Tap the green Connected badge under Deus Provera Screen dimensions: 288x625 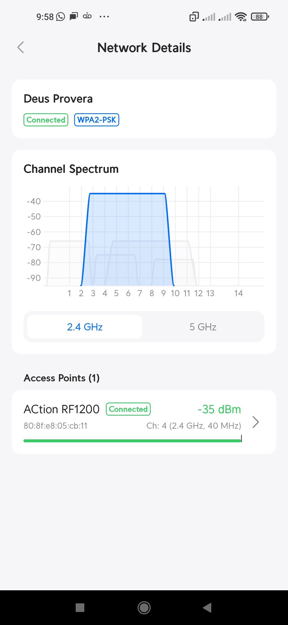[x=46, y=120]
